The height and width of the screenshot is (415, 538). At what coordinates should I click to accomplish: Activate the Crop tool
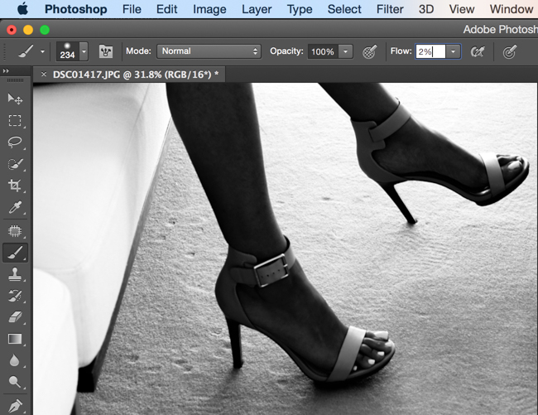click(15, 186)
